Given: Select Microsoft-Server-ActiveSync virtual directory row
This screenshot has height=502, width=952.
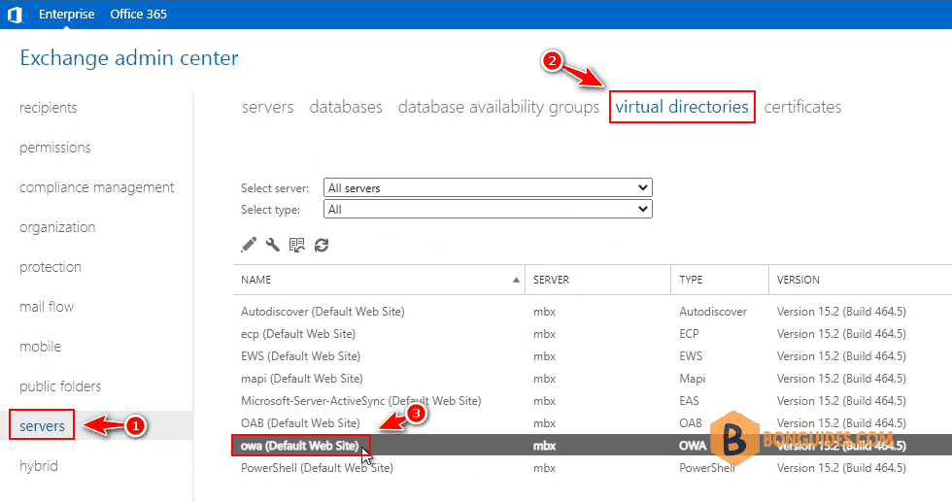Looking at the screenshot, I should (593, 401).
